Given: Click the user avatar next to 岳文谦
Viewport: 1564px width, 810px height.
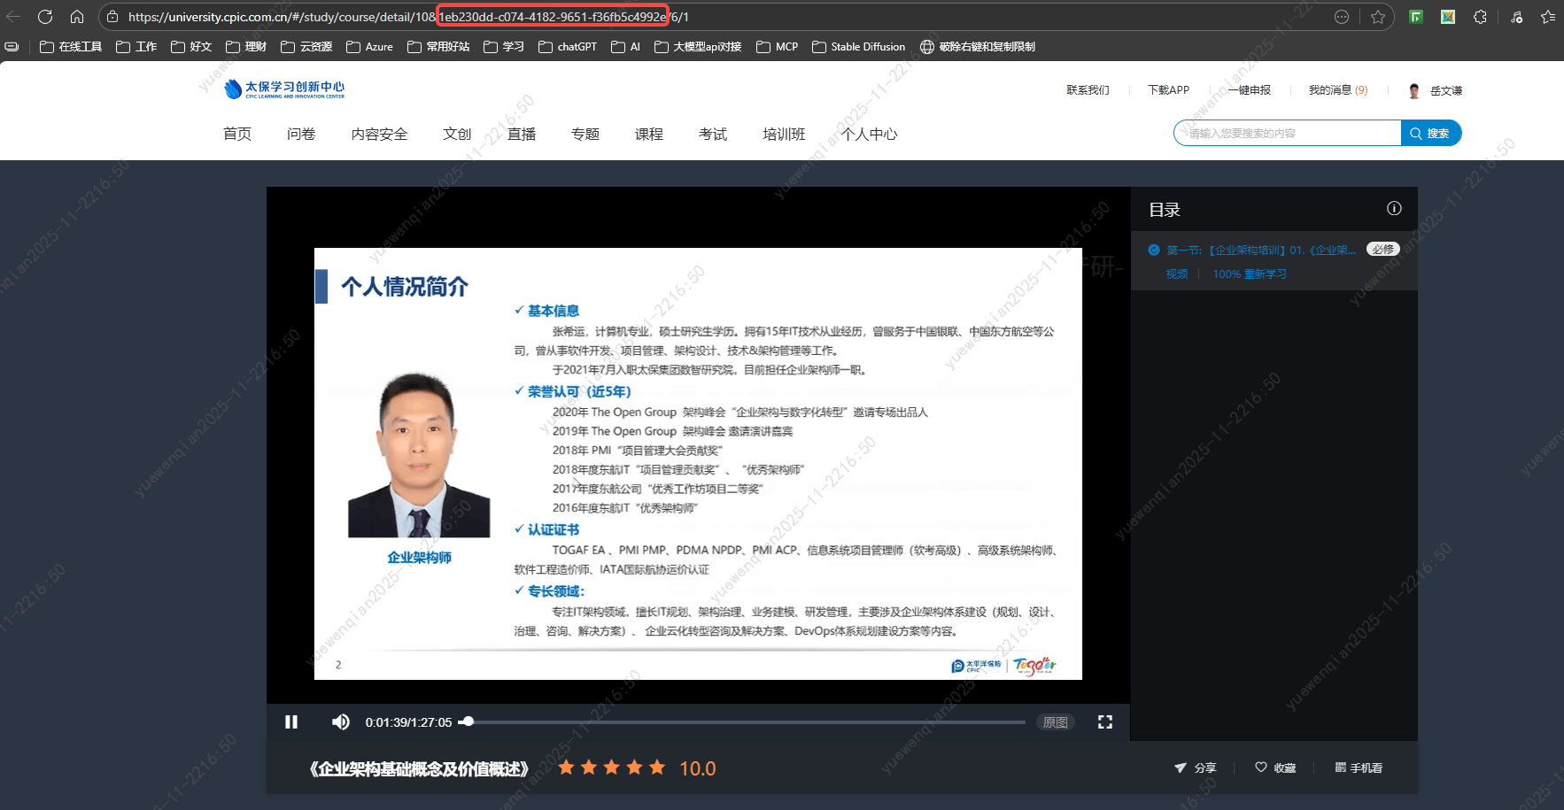Looking at the screenshot, I should click(x=1414, y=89).
